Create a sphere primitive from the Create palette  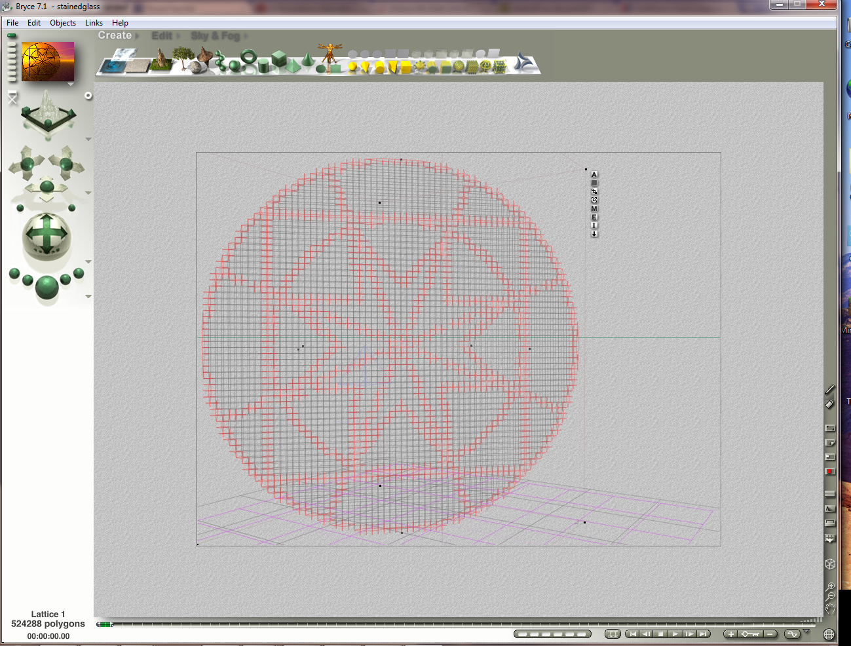[x=233, y=66]
